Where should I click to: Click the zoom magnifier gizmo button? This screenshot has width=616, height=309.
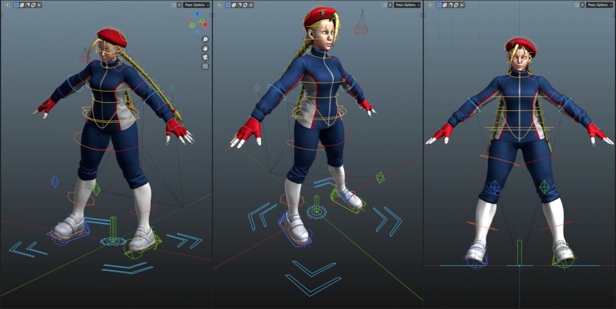(x=205, y=39)
